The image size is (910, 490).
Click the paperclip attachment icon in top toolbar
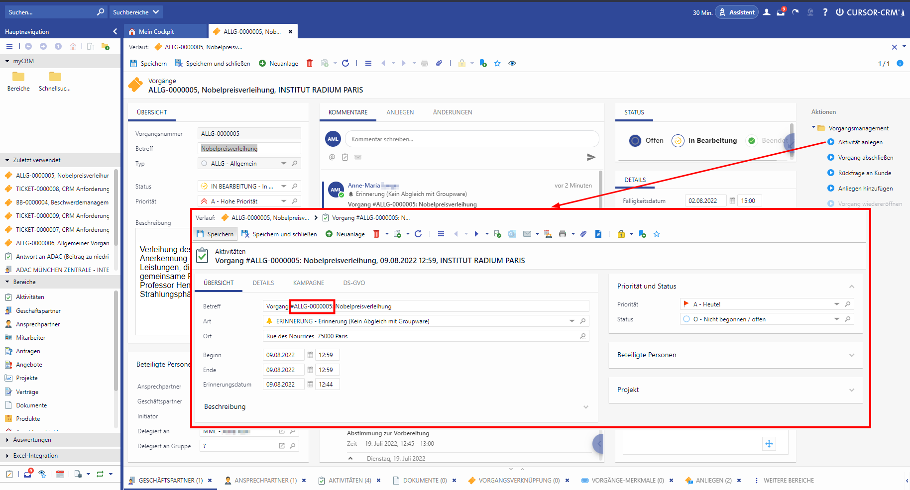click(439, 63)
